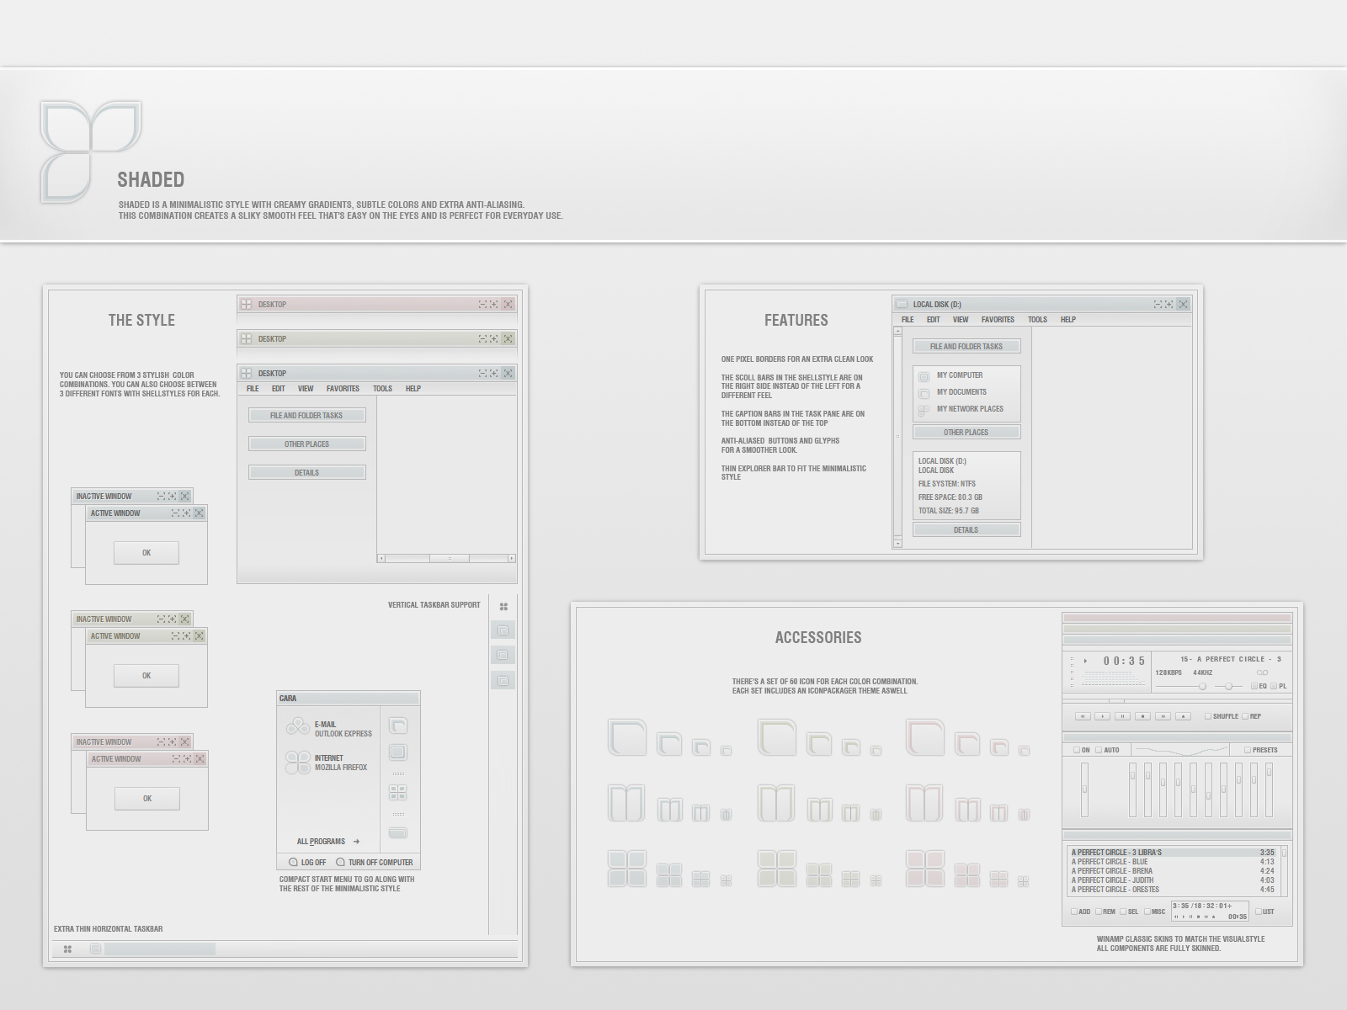Viewport: 1347px width, 1010px height.
Task: Click the Winamp stereo indicator icon
Action: click(x=1262, y=672)
